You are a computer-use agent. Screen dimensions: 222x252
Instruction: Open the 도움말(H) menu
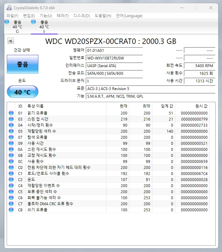(x=103, y=16)
